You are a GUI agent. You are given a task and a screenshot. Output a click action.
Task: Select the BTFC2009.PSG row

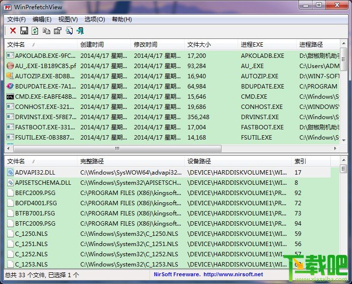point(167,224)
